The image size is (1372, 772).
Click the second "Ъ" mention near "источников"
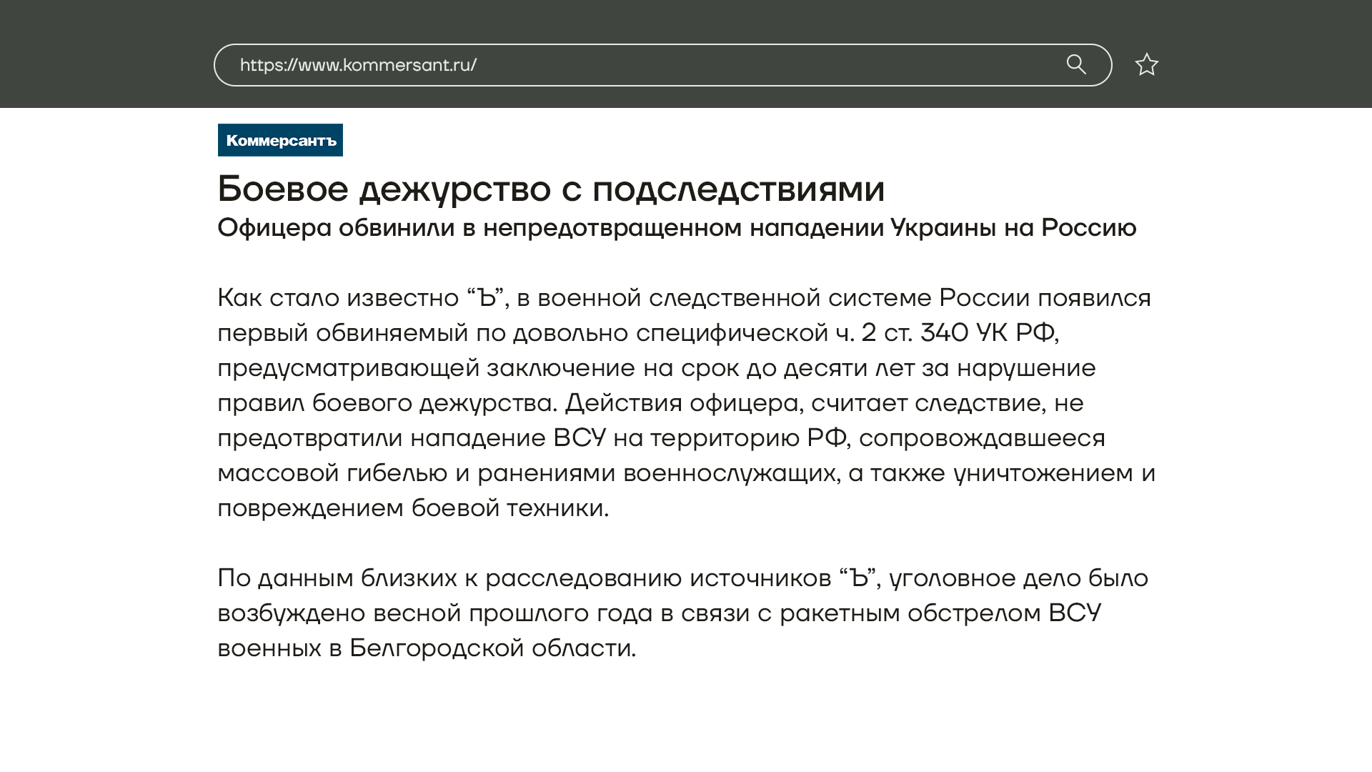pyautogui.click(x=859, y=578)
